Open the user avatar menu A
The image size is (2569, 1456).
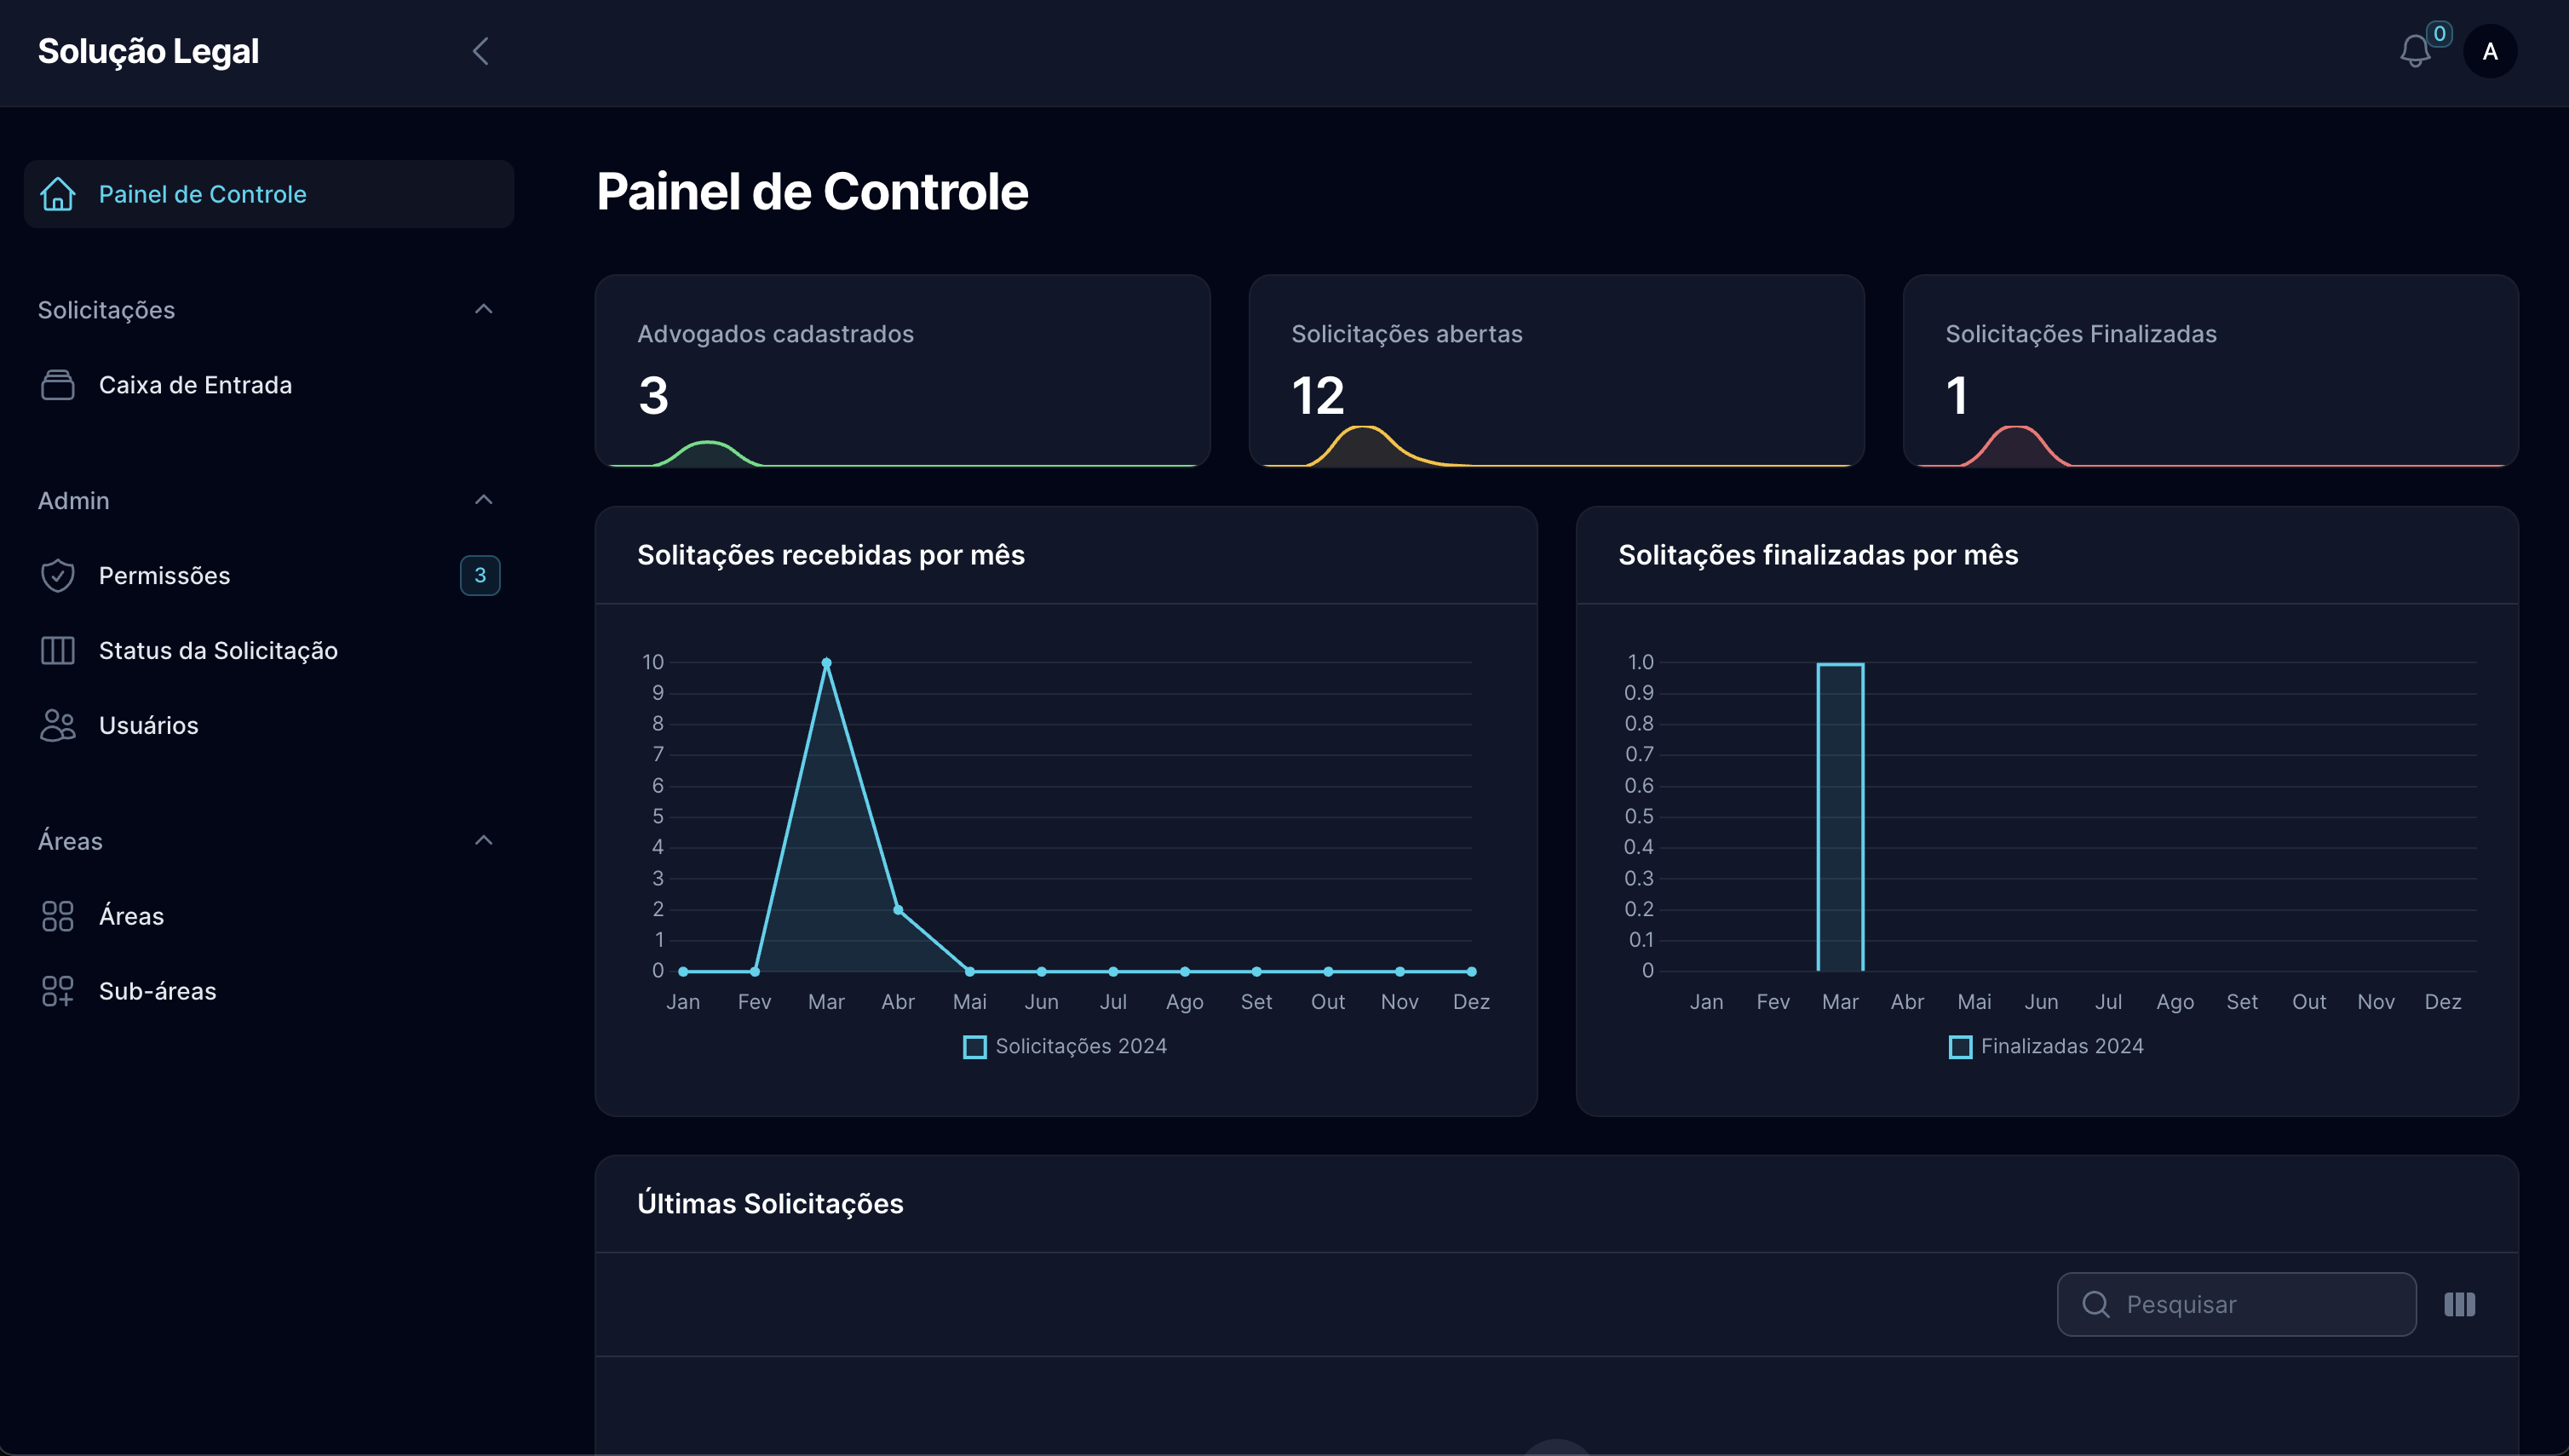point(2490,51)
